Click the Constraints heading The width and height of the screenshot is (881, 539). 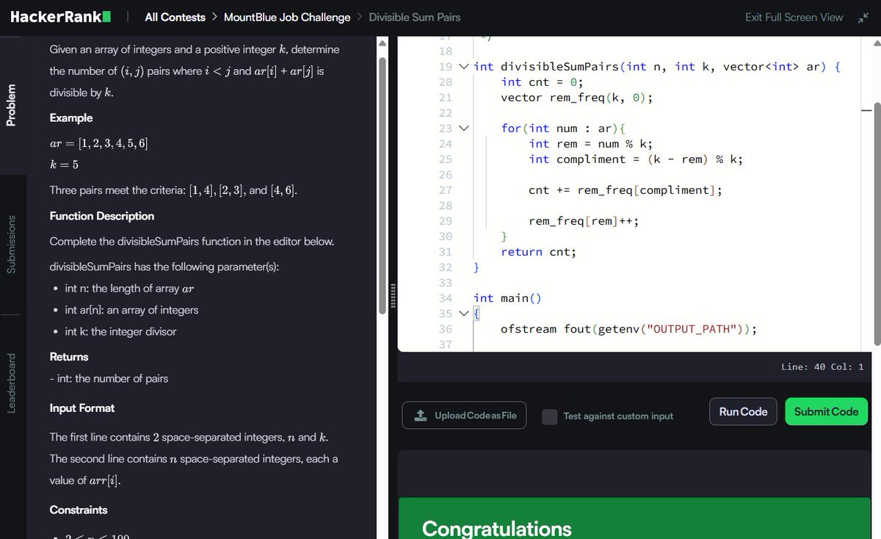(79, 510)
